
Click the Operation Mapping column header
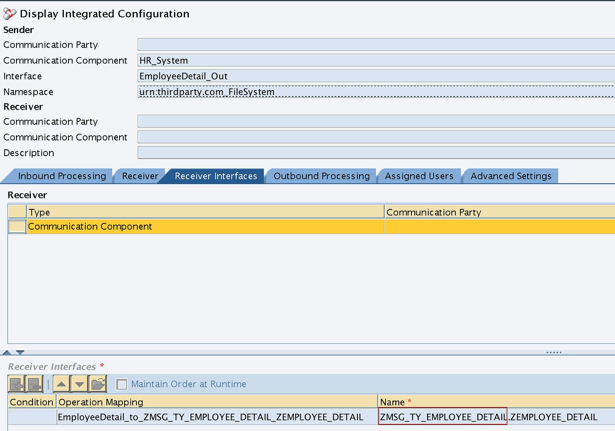pyautogui.click(x=217, y=402)
